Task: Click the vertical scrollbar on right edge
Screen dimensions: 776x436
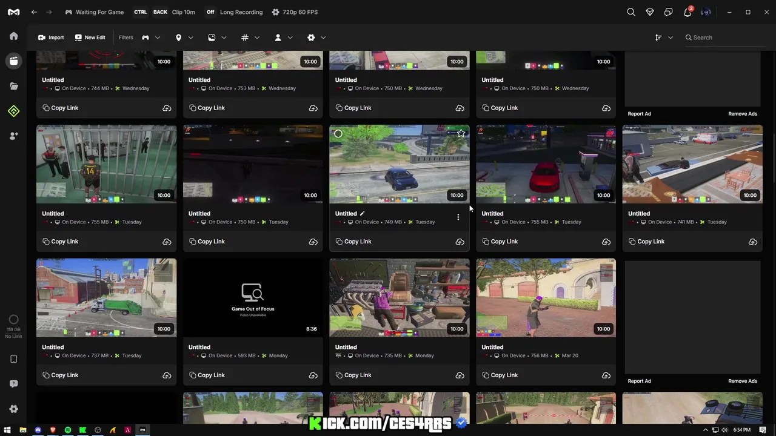Action: 773,157
